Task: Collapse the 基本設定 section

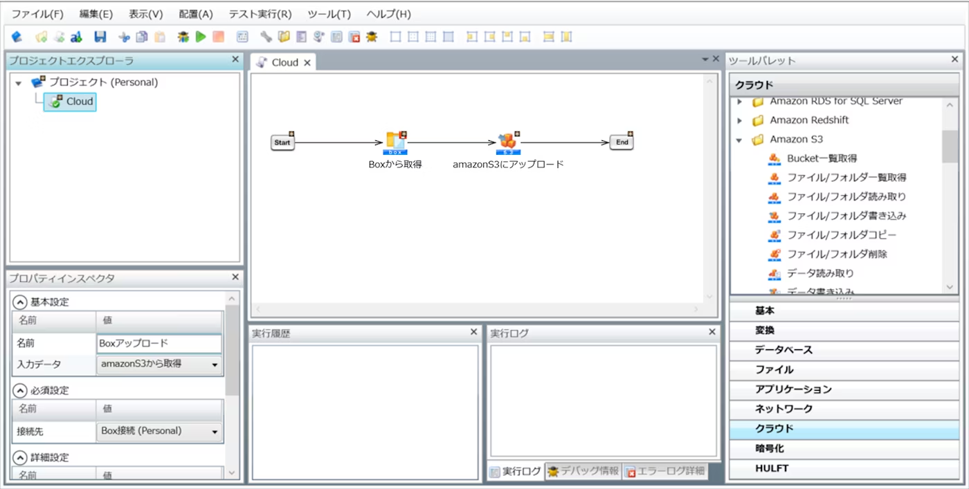Action: tap(20, 302)
